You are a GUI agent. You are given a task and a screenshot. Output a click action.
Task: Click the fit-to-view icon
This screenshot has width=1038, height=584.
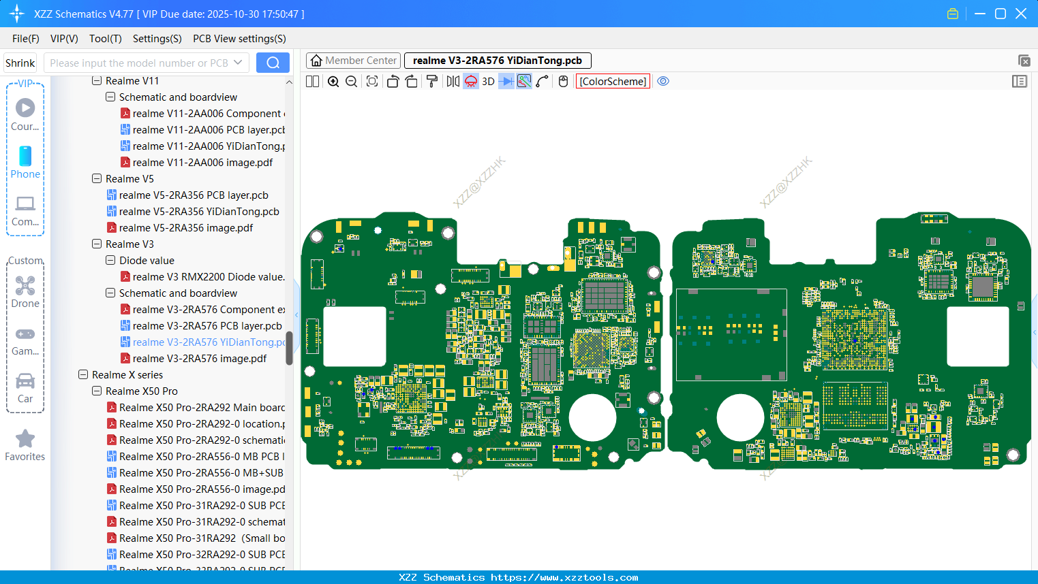click(372, 82)
